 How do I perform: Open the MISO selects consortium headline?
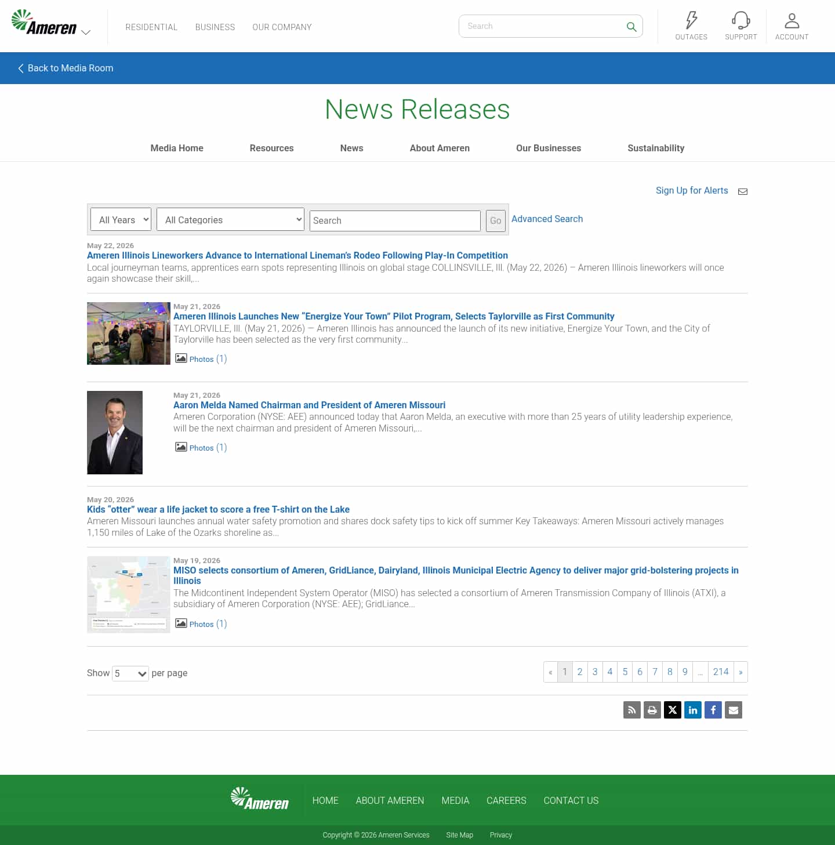click(x=456, y=575)
